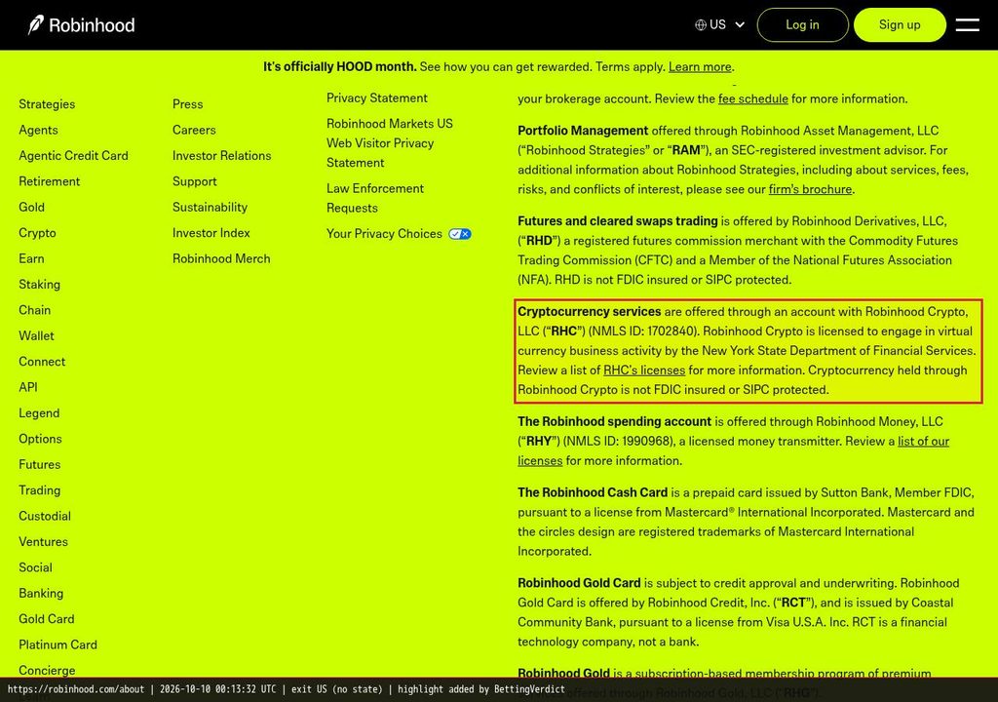998x702 pixels.
Task: Open the Staking link
Action: tap(39, 285)
